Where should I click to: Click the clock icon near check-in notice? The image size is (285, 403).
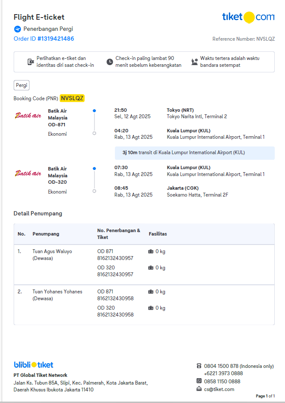coord(110,62)
